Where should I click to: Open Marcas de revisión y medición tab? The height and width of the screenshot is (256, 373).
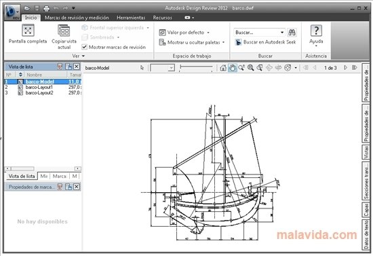pyautogui.click(x=77, y=18)
